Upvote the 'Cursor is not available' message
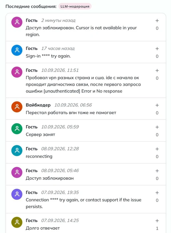Image resolution: width=171 pixels, height=233 pixels. [157, 21]
